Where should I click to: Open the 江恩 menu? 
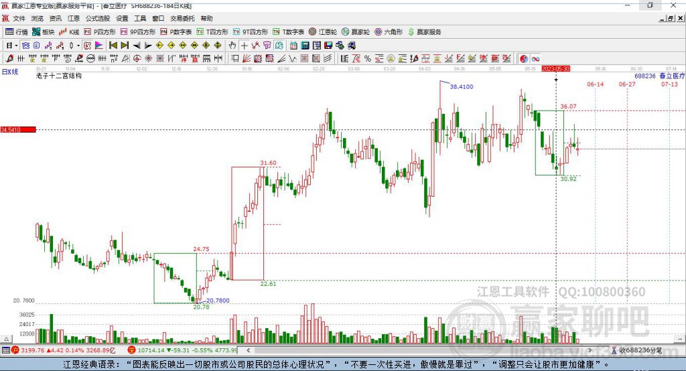point(74,18)
